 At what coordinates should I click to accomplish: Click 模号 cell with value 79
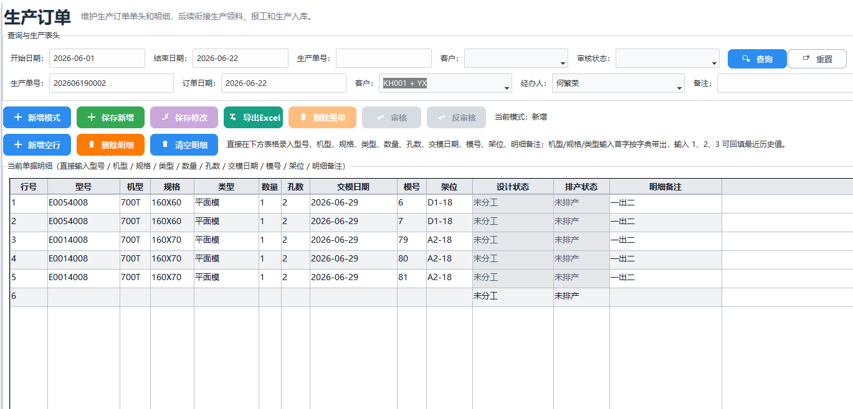tap(412, 241)
